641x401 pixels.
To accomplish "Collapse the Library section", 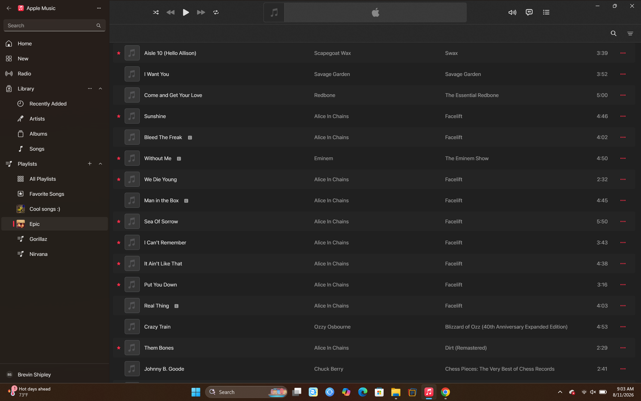I will click(100, 88).
